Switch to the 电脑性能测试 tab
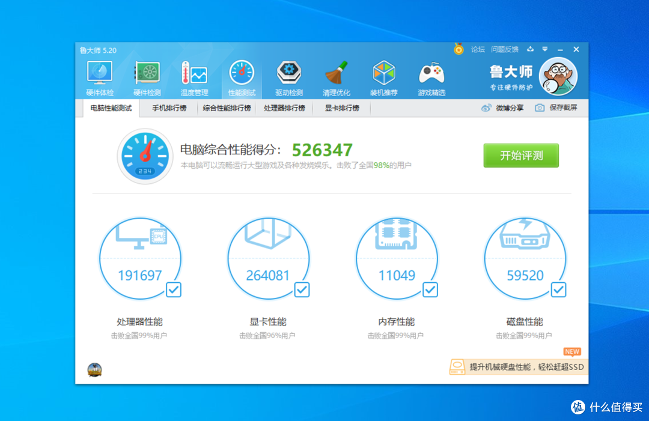 coord(111,108)
